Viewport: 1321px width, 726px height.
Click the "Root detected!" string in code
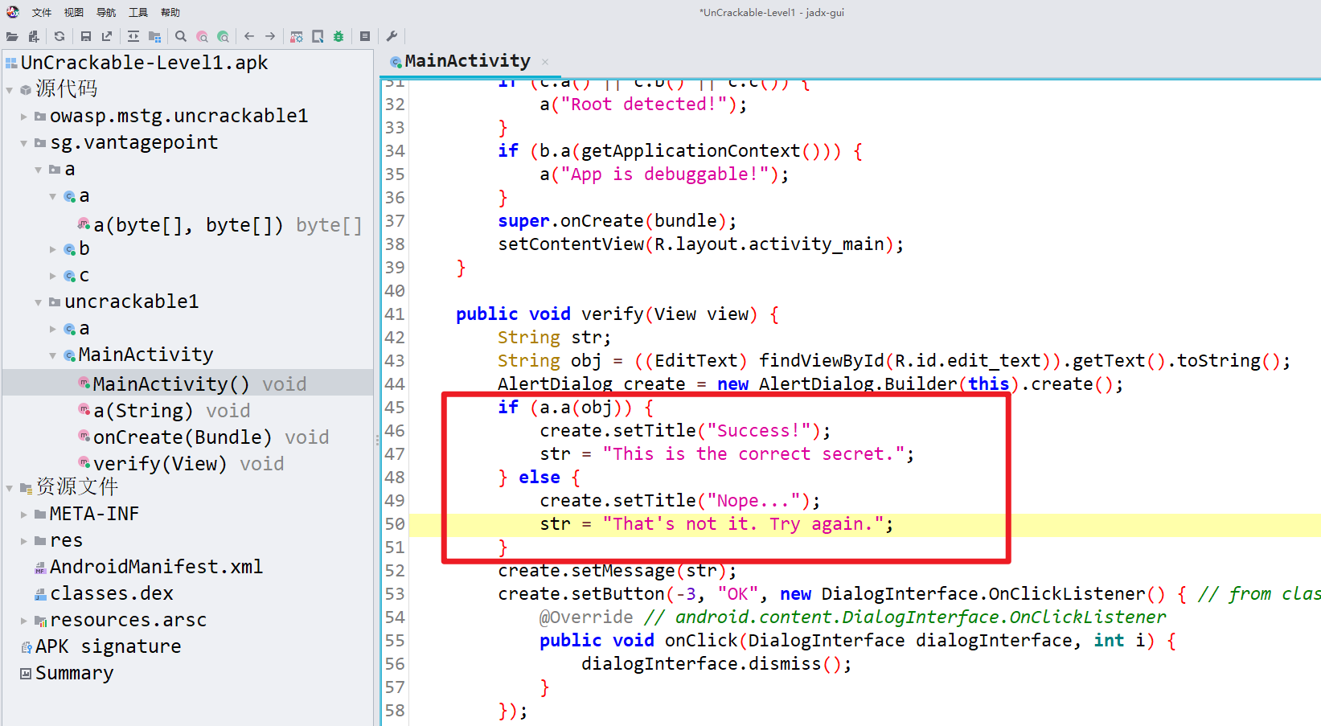coord(644,105)
